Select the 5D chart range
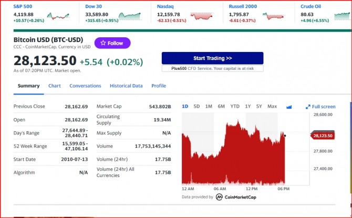The height and width of the screenshot is (218, 352). click(196, 107)
